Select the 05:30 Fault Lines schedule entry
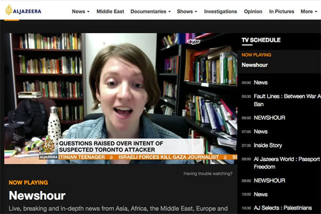The width and height of the screenshot is (321, 214). coord(287,96)
